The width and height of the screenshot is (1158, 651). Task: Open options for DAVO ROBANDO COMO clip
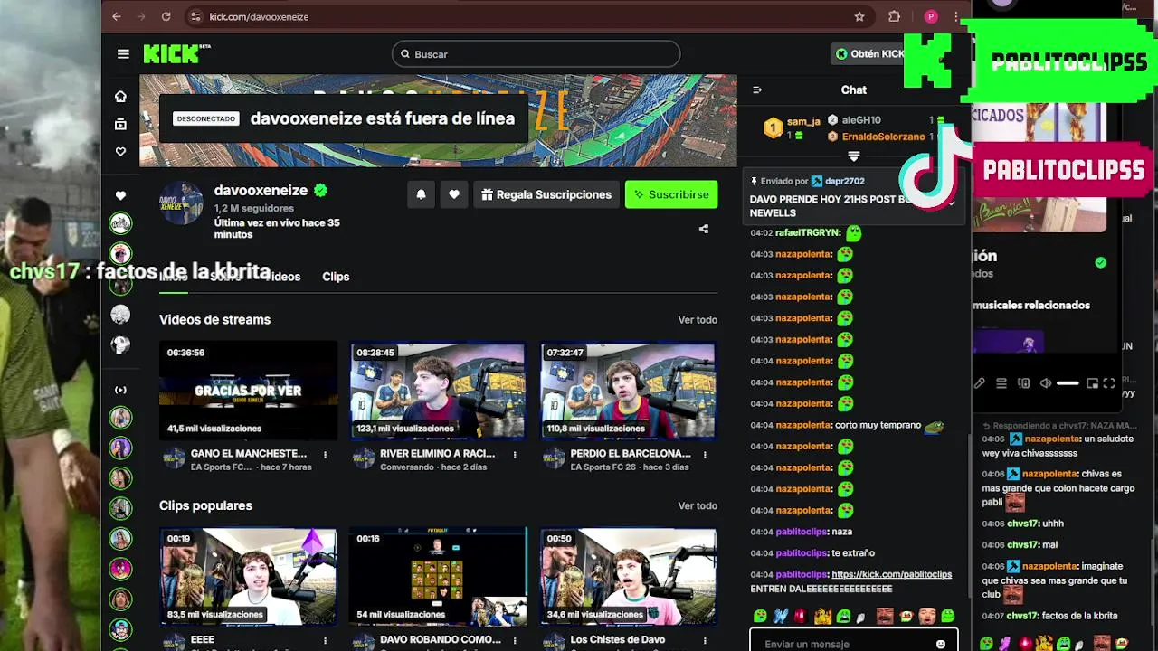pos(515,640)
